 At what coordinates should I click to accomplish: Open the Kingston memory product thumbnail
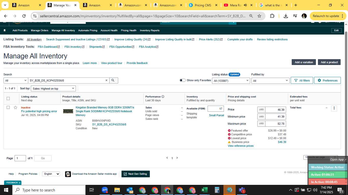pyautogui.click(x=68, y=111)
